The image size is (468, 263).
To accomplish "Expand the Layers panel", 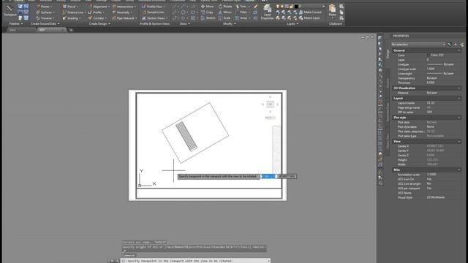I will (292, 23).
